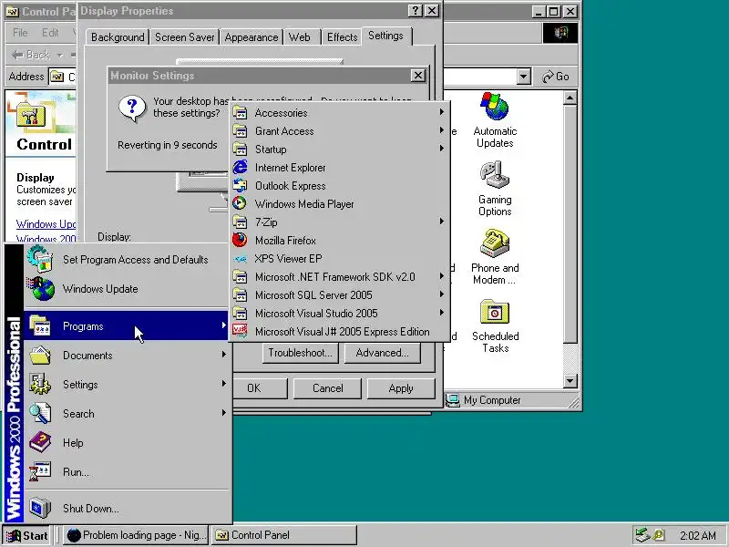This screenshot has height=547, width=729.
Task: Open Scheduled Tasks in Control Panel
Action: (495, 326)
